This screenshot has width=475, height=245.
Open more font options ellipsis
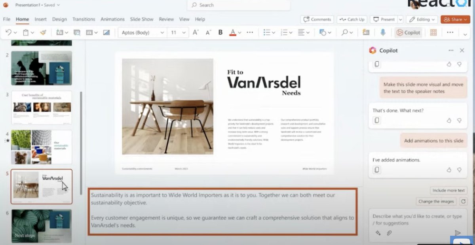point(250,32)
